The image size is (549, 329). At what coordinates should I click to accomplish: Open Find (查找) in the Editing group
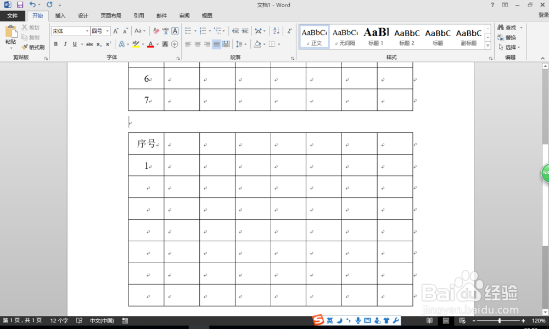510,27
